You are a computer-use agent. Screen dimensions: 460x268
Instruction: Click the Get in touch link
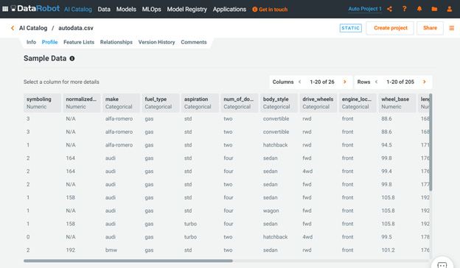click(x=270, y=10)
